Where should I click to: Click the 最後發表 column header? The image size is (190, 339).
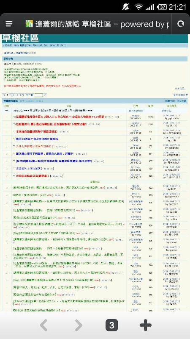(x=172, y=106)
